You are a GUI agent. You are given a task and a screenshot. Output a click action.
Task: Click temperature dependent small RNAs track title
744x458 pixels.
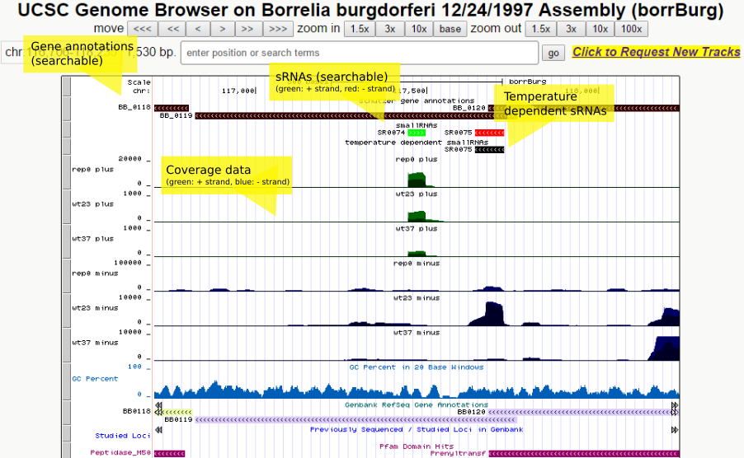(416, 142)
